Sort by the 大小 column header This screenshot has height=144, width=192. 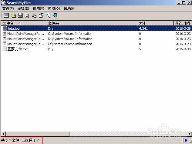point(155,23)
